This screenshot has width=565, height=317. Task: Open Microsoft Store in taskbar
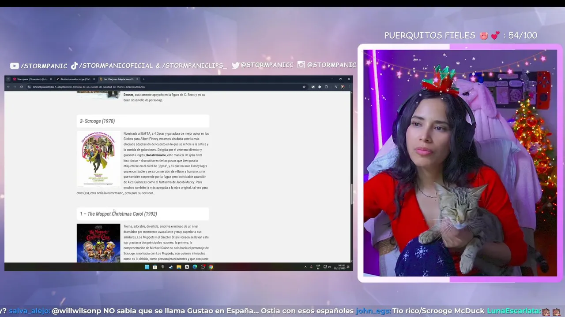point(155,267)
